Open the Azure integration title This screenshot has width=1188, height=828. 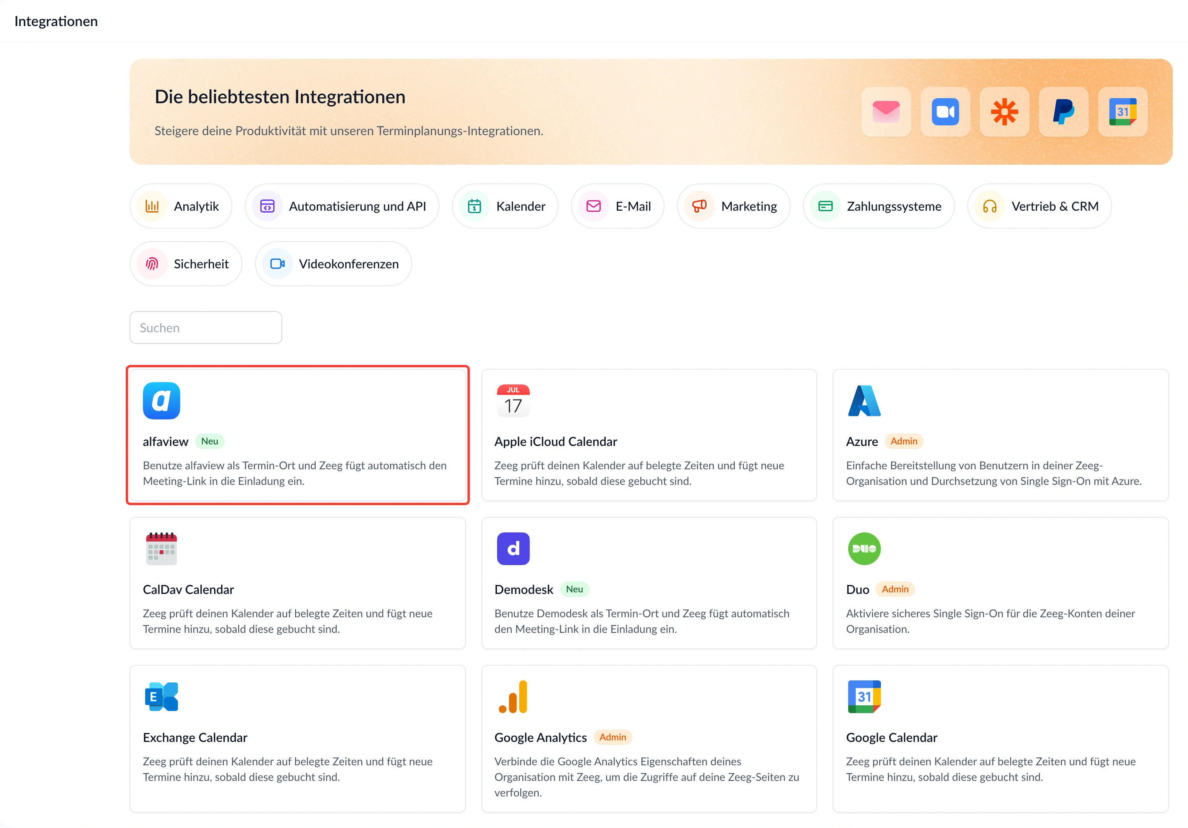(861, 442)
